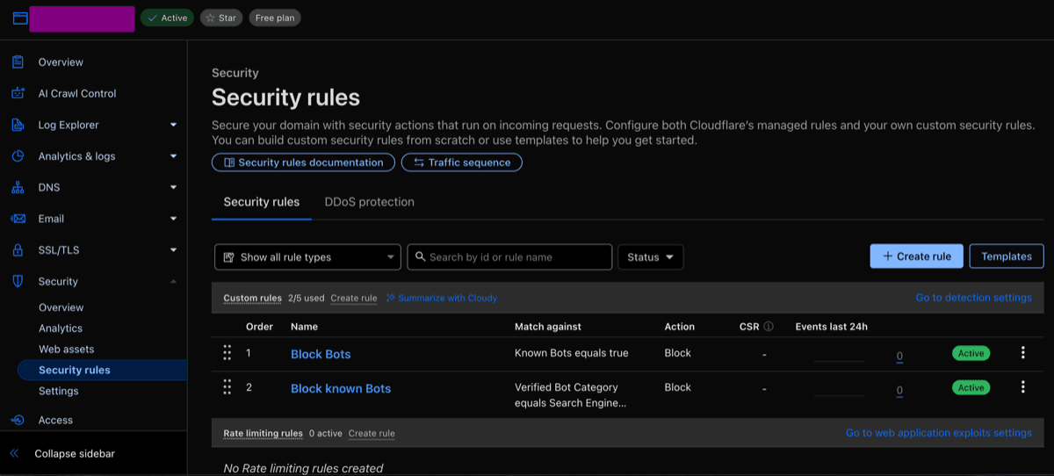The width and height of the screenshot is (1054, 476).
Task: Switch to the DDoS protection tab
Action: pyautogui.click(x=369, y=202)
